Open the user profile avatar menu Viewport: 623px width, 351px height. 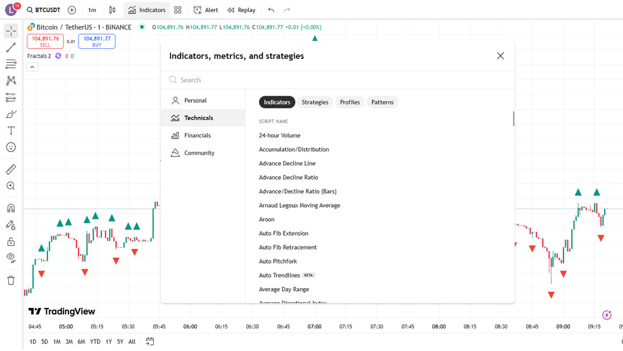[11, 10]
